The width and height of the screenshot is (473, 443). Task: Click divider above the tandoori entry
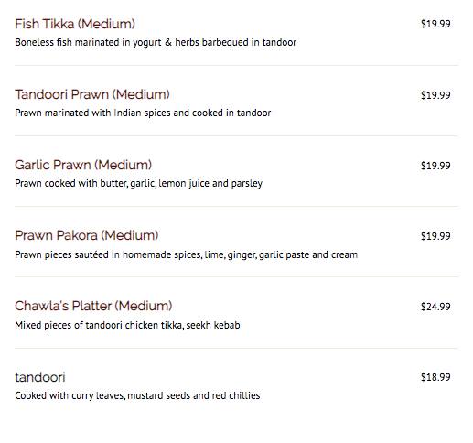[236, 348]
